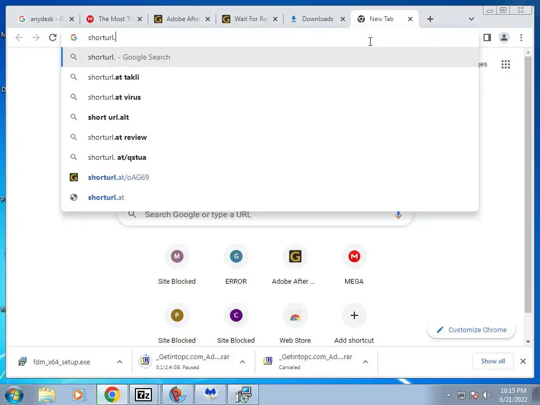The width and height of the screenshot is (540, 405).
Task: Open a new tab with plus button
Action: [x=430, y=19]
